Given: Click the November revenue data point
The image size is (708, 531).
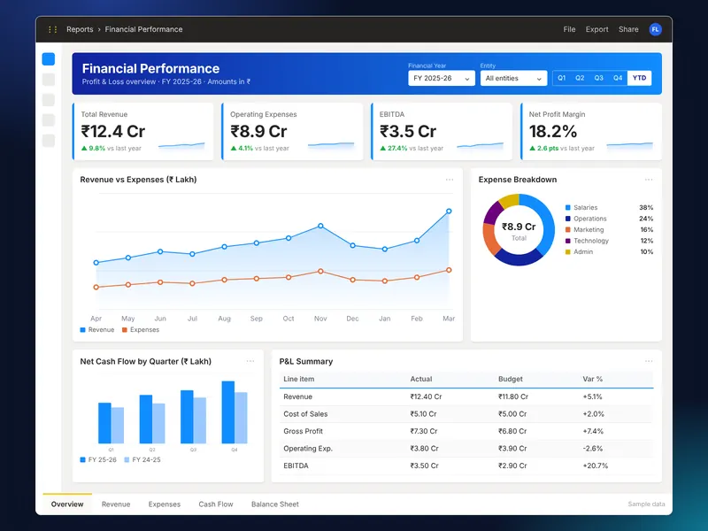Looking at the screenshot, I should tap(320, 226).
